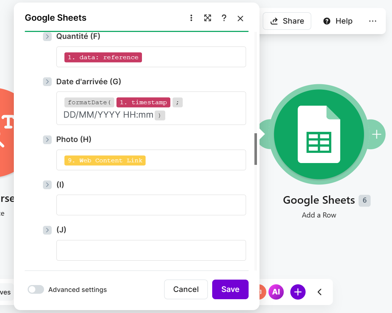Close the Google Sheets dialog
Screen dimensions: 392x313
(x=240, y=18)
